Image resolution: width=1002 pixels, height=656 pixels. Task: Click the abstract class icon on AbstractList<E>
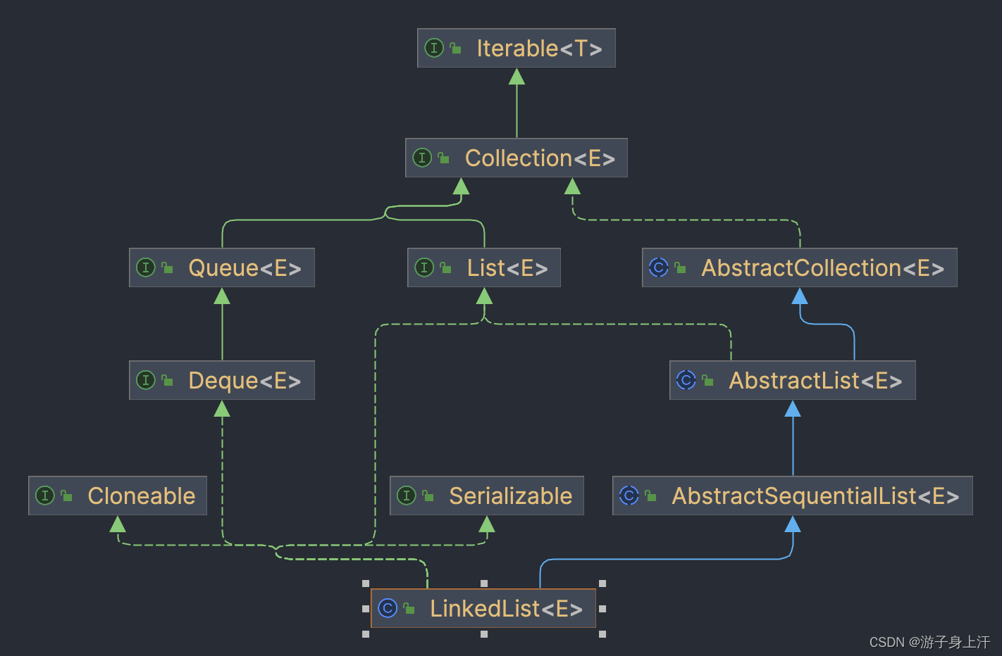pyautogui.click(x=686, y=380)
